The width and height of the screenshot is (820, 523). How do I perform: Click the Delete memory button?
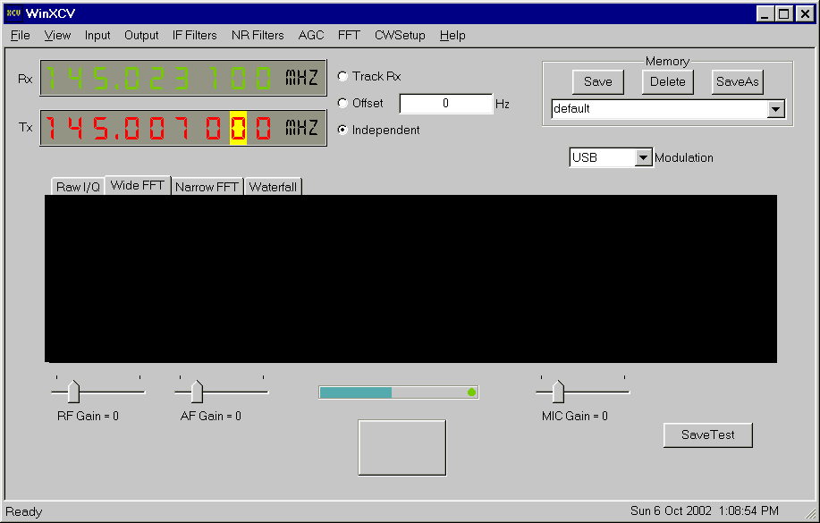668,81
